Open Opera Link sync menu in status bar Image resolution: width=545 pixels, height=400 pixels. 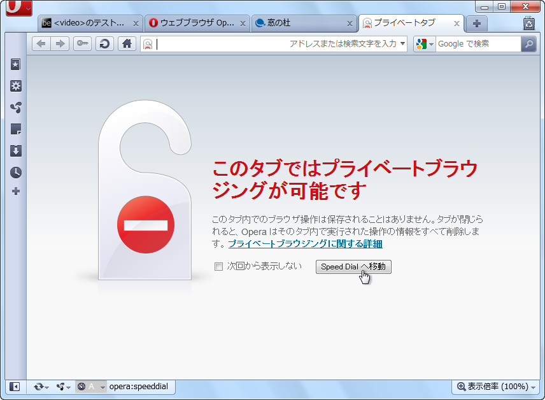(41, 387)
